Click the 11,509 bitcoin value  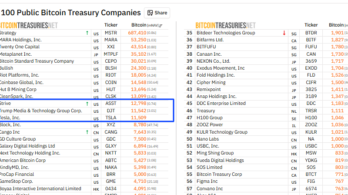(x=138, y=118)
